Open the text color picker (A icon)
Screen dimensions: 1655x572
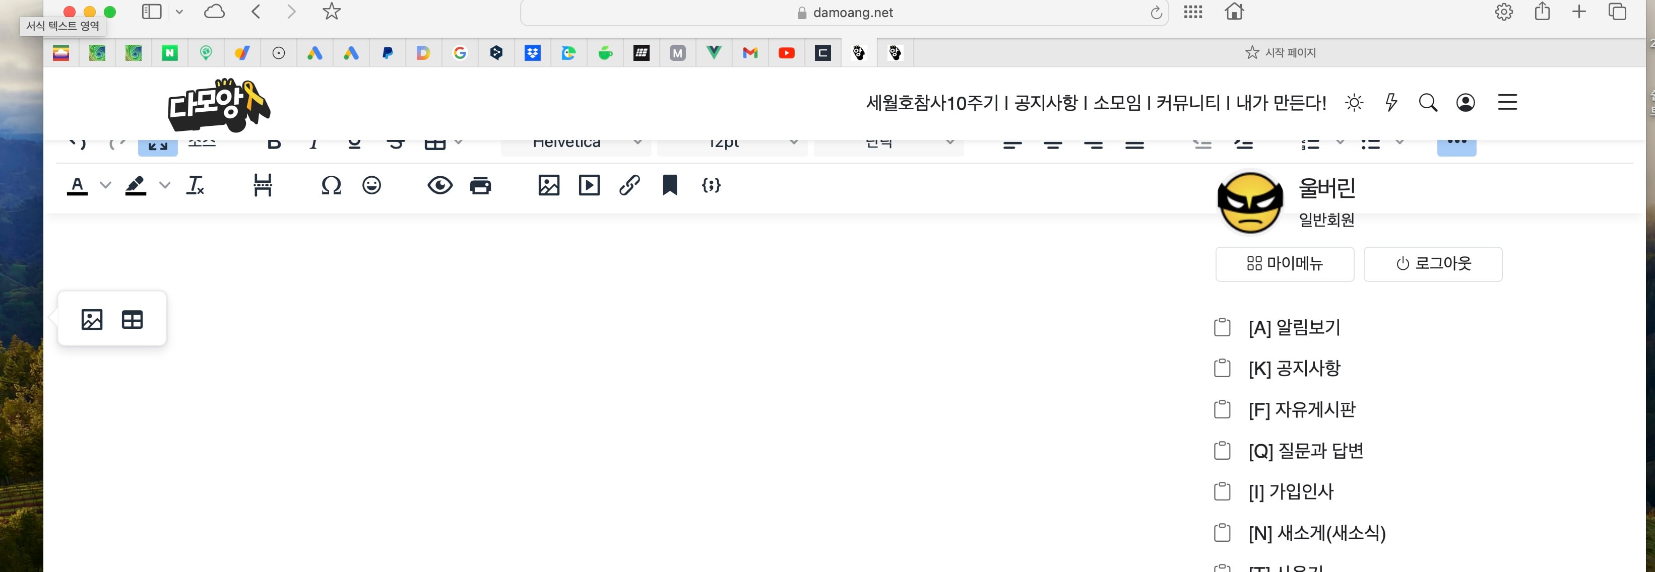(77, 185)
